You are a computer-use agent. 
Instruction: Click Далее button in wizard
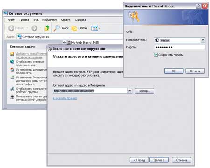point(159,160)
